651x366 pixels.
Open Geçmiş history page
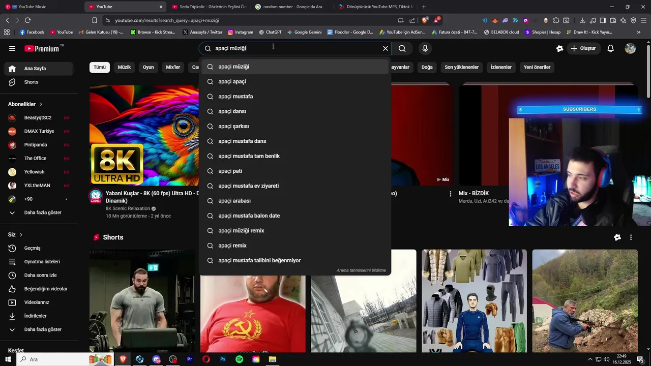[x=39, y=248]
